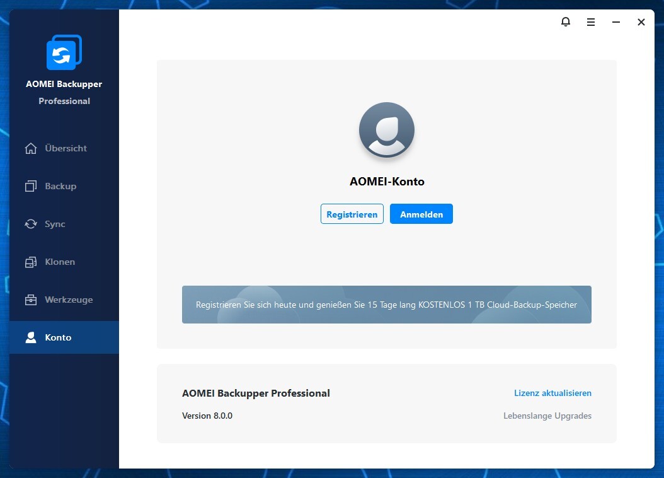The height and width of the screenshot is (478, 664).
Task: Click the Lebenslange Upgrades text
Action: (547, 416)
